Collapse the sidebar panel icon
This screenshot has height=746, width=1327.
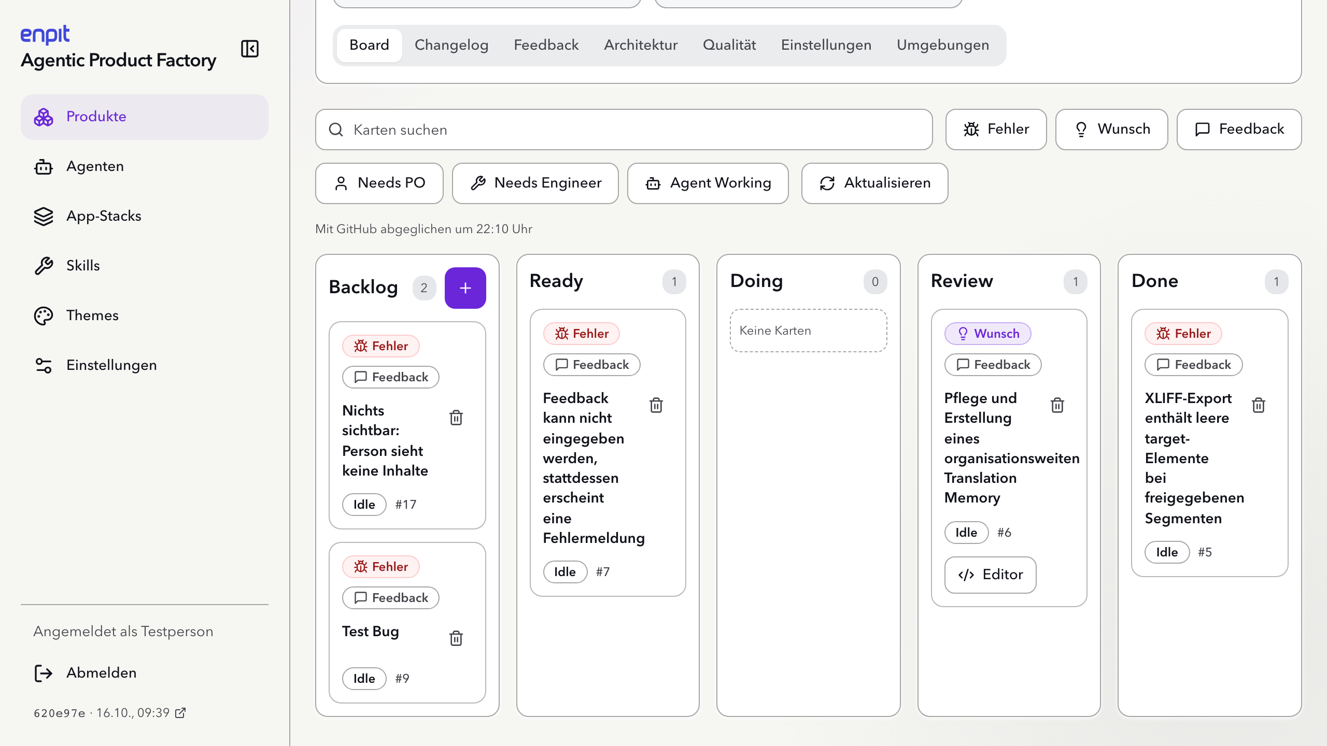point(250,49)
